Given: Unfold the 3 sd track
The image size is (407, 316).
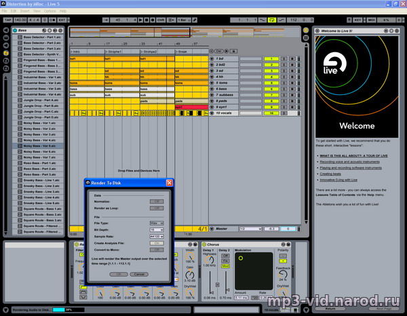Looking at the screenshot, I should pyautogui.click(x=212, y=71).
